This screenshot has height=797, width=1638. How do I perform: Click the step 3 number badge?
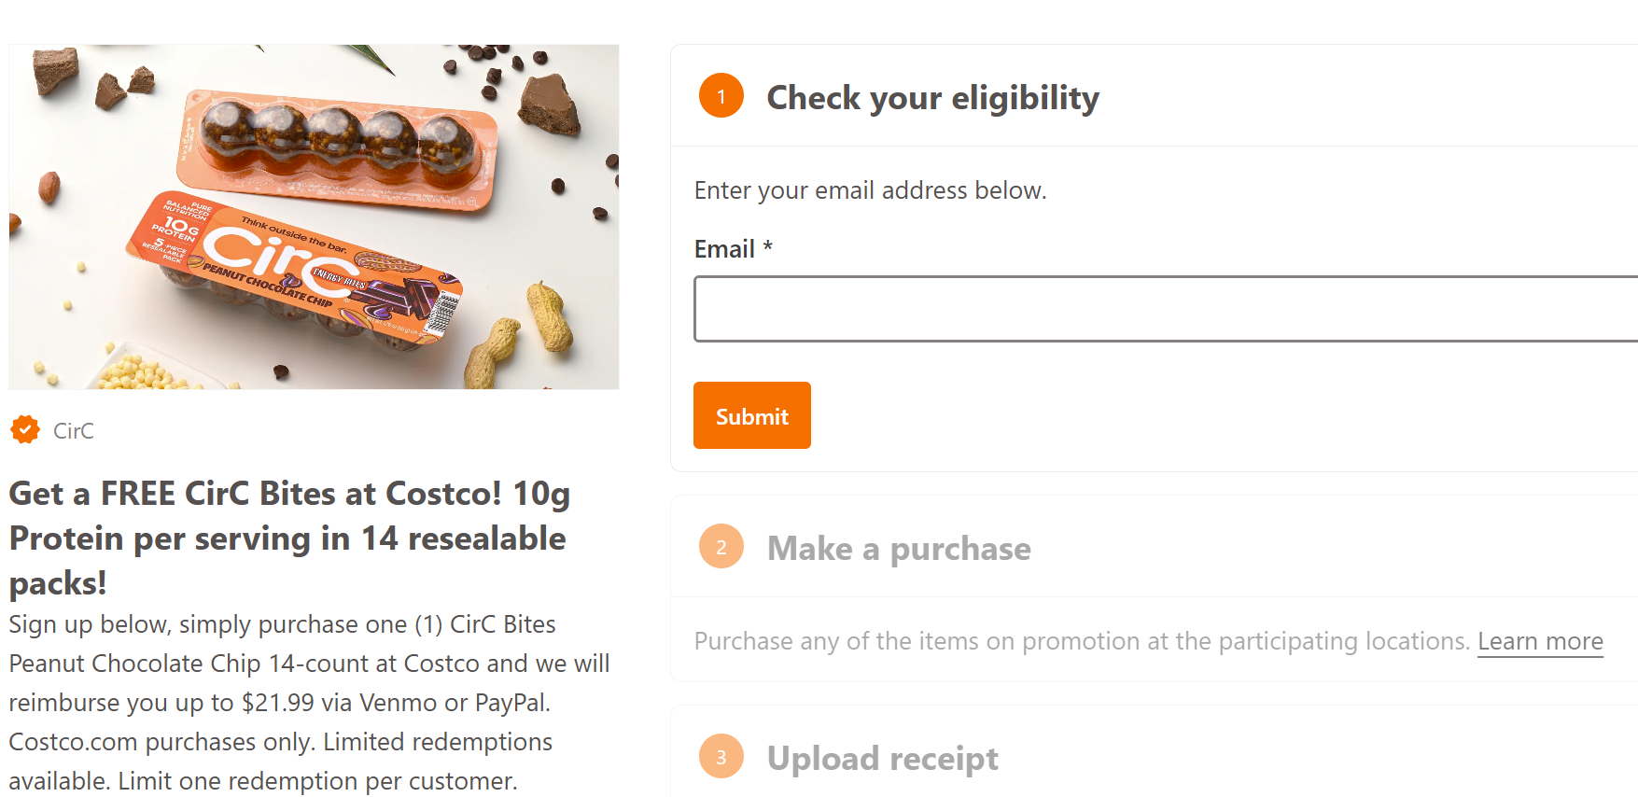(x=721, y=757)
